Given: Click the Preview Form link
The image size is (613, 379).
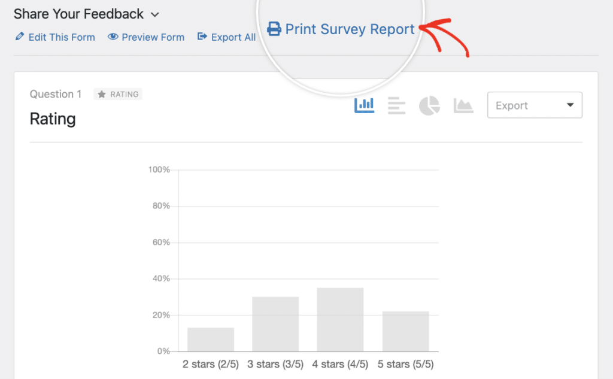Looking at the screenshot, I should (x=153, y=37).
